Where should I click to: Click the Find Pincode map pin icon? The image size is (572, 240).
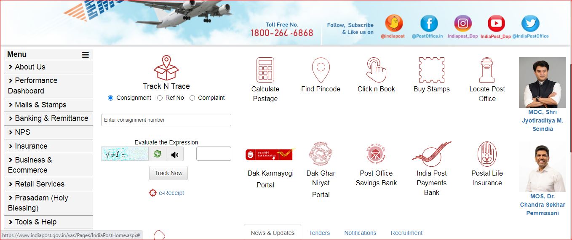[321, 70]
